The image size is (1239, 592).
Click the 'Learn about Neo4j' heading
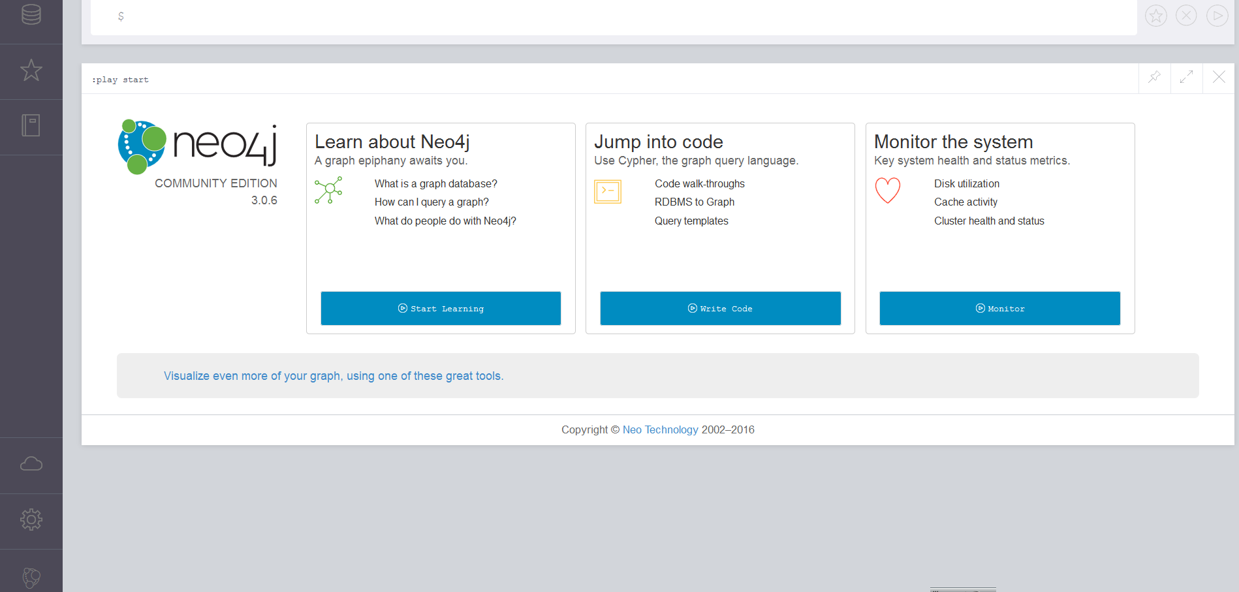[392, 142]
